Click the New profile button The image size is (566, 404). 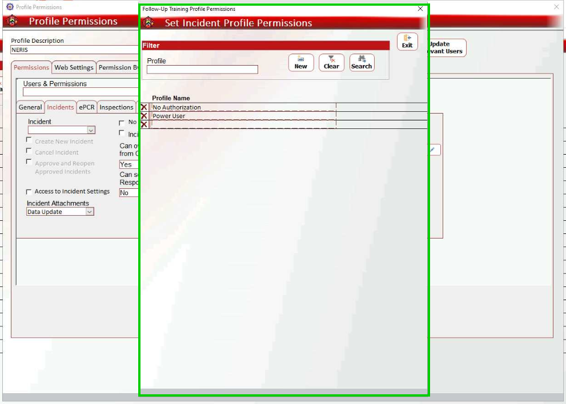(x=301, y=62)
